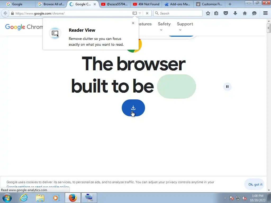271x203 pixels.
Task: Open Windows Media Player in the taskbar
Action: click(56, 198)
